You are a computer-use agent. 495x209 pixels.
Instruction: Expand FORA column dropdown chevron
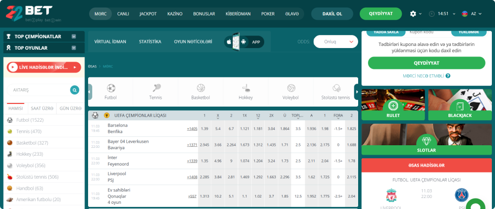[338, 119]
